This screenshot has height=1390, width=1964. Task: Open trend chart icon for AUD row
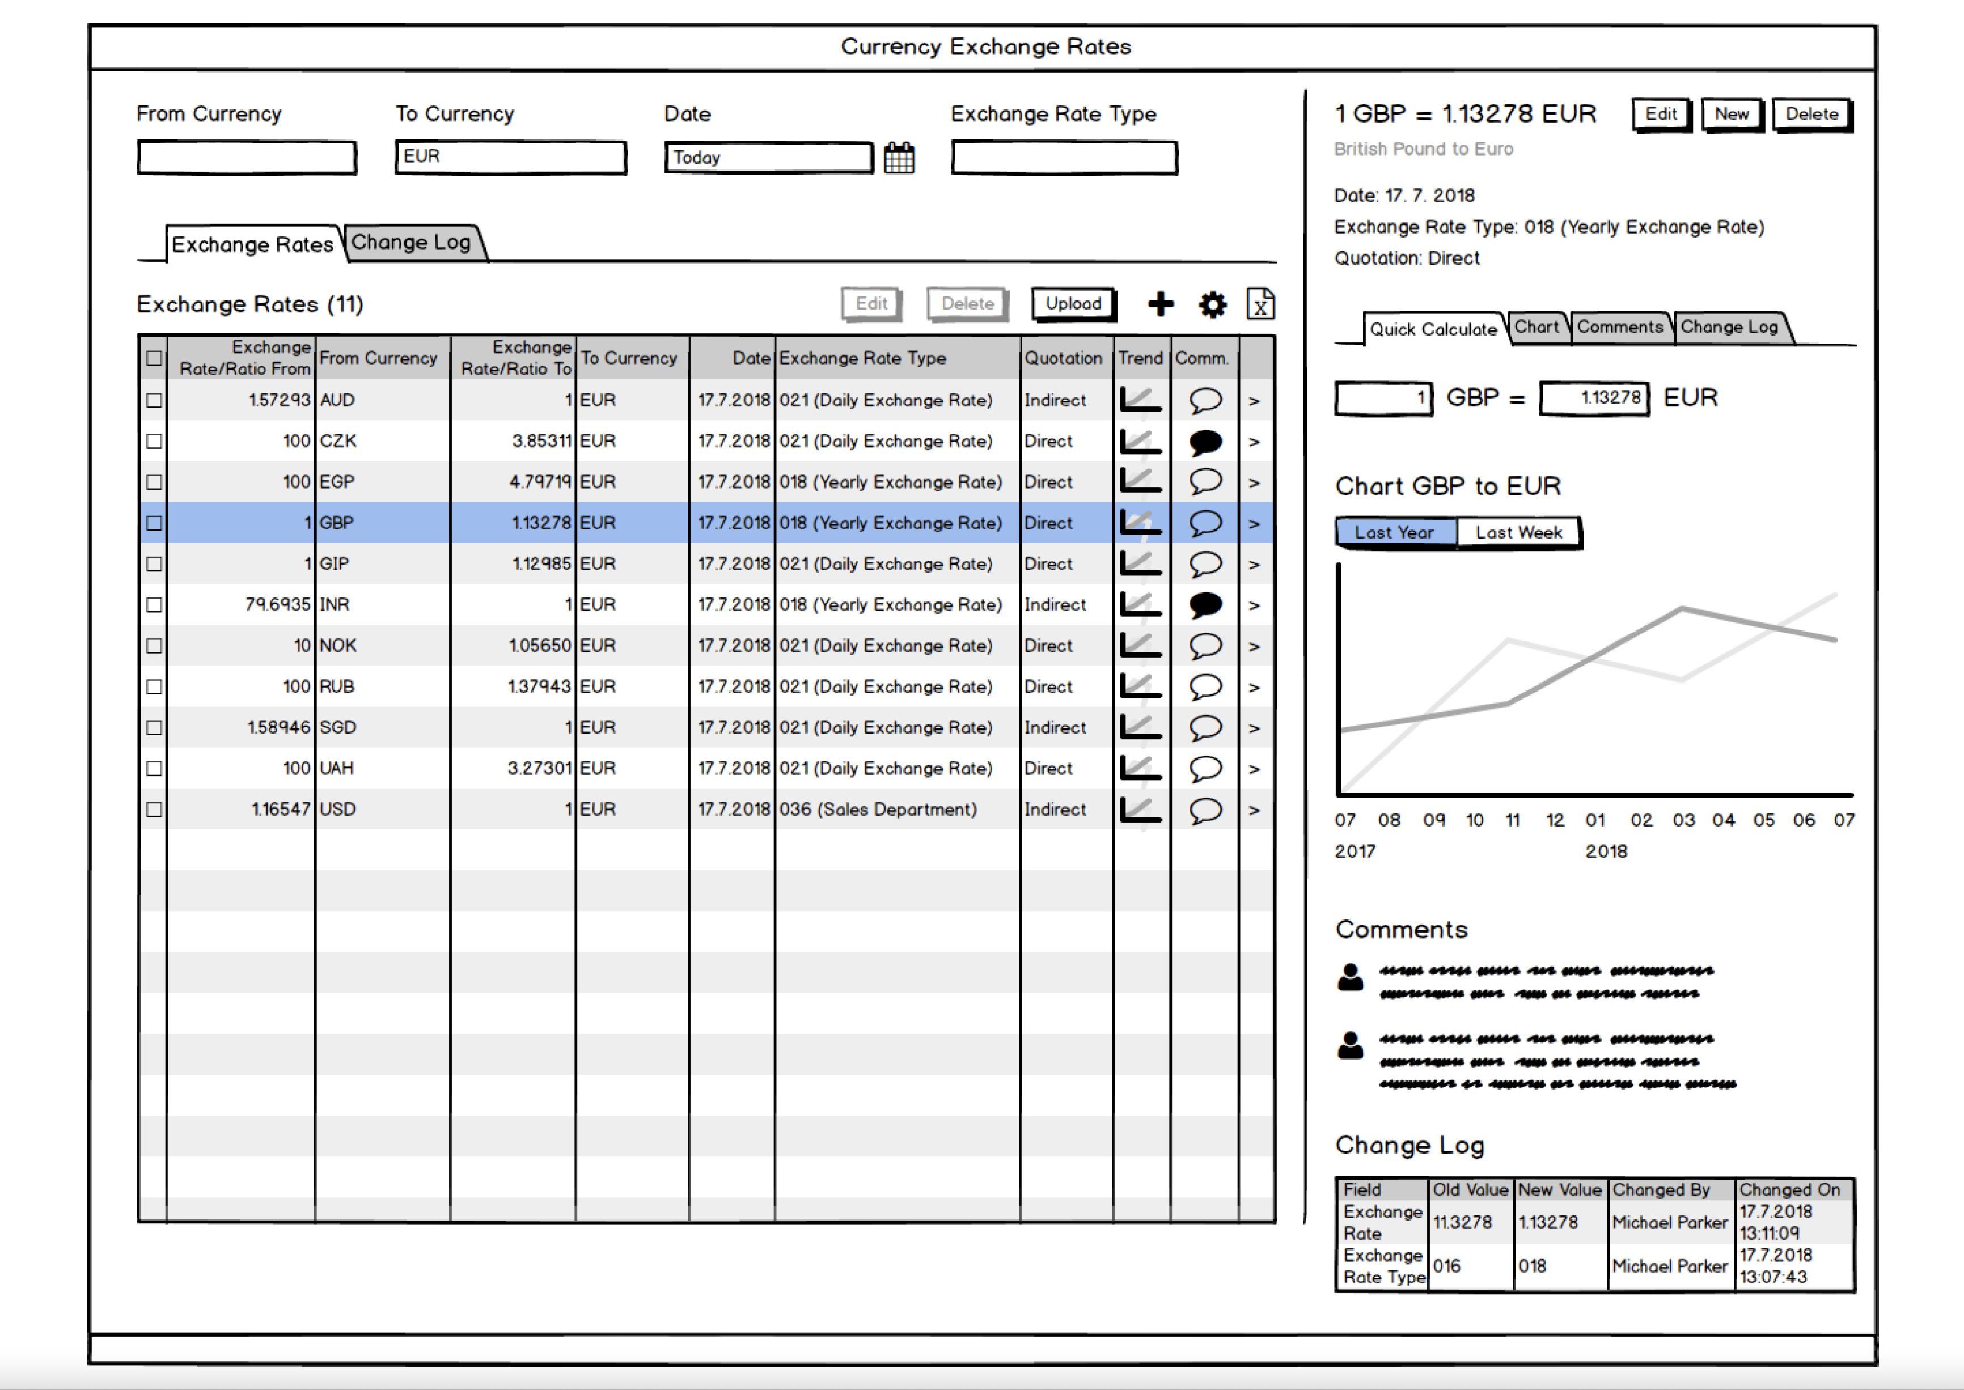[1140, 400]
